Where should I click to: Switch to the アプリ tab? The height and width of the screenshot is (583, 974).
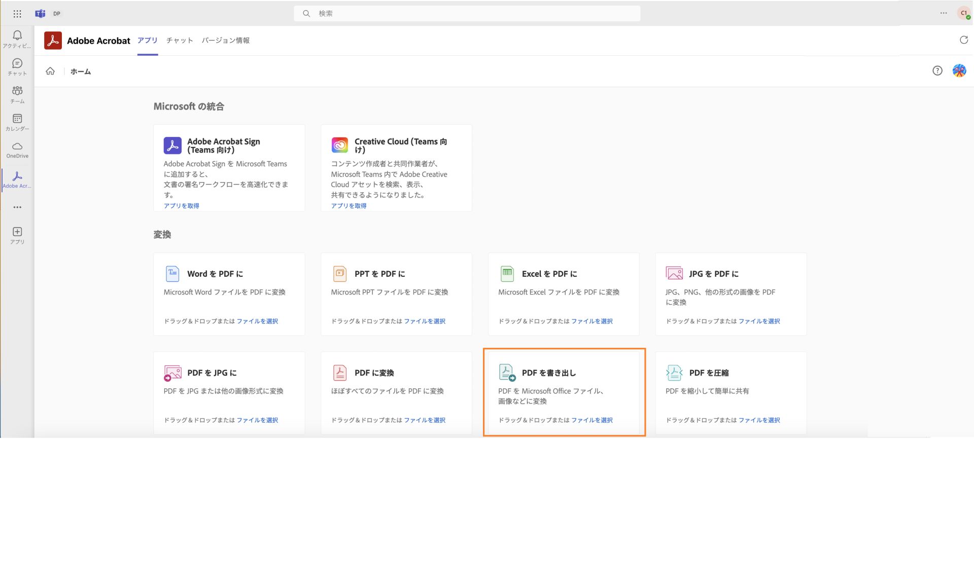click(x=148, y=40)
